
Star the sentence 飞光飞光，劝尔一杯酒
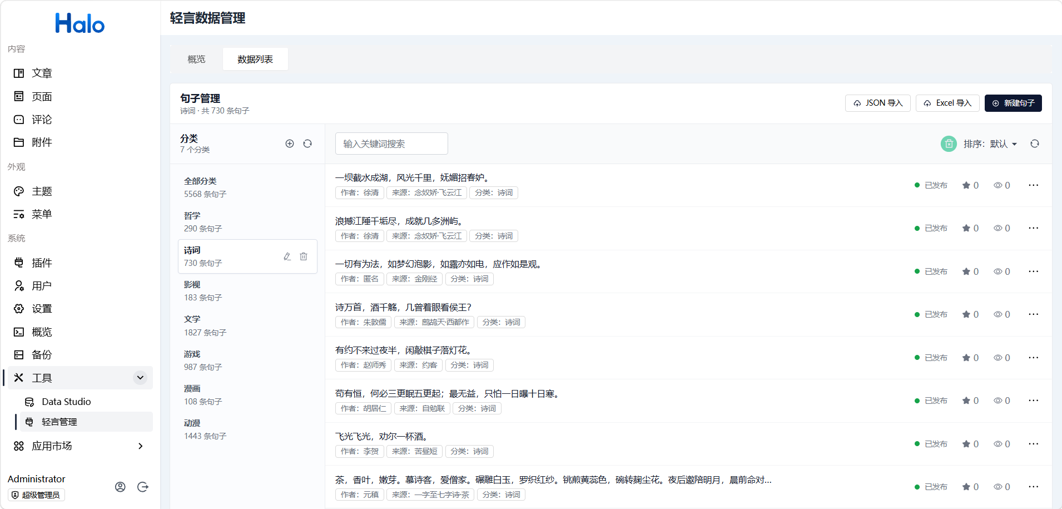(966, 444)
